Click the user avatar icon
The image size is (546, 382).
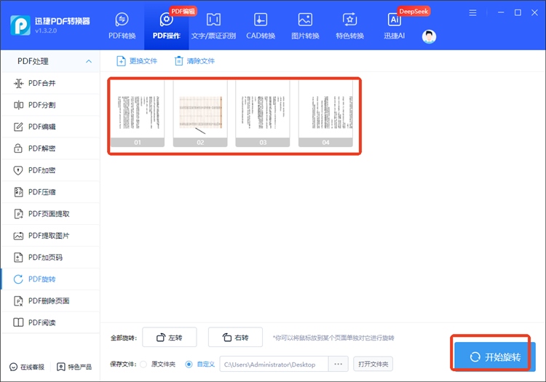(429, 36)
